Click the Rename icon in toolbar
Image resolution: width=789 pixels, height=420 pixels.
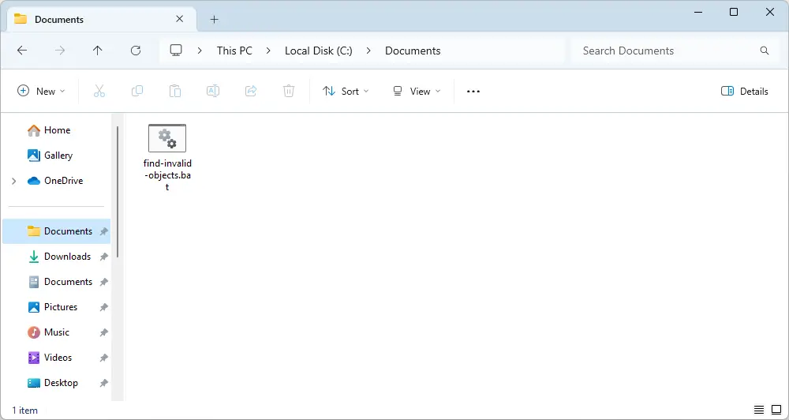pos(213,91)
